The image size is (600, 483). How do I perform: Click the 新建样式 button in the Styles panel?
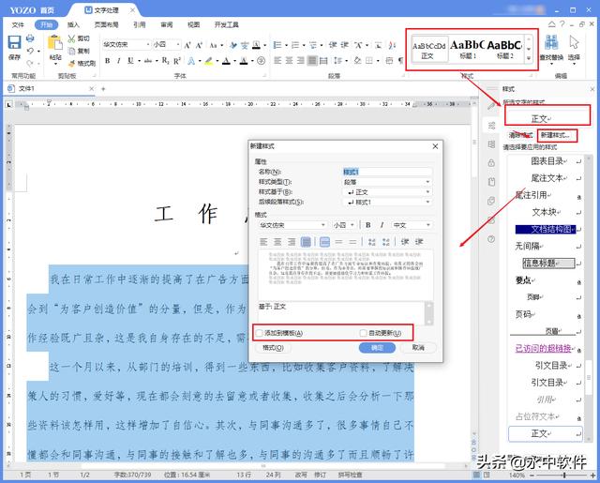tap(557, 135)
